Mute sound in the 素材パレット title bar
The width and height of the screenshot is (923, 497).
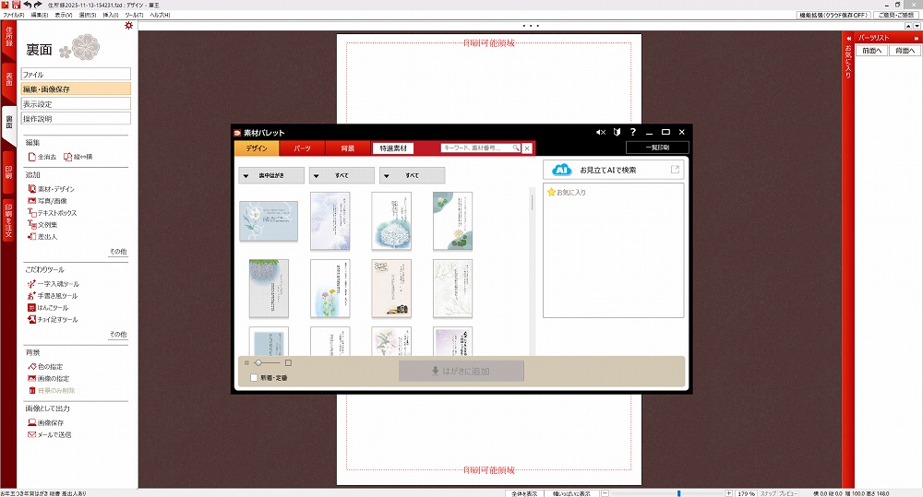[x=601, y=133]
